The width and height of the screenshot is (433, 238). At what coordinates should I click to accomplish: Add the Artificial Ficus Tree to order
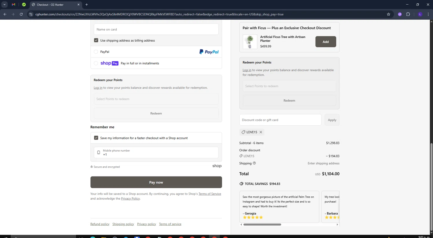click(x=325, y=42)
